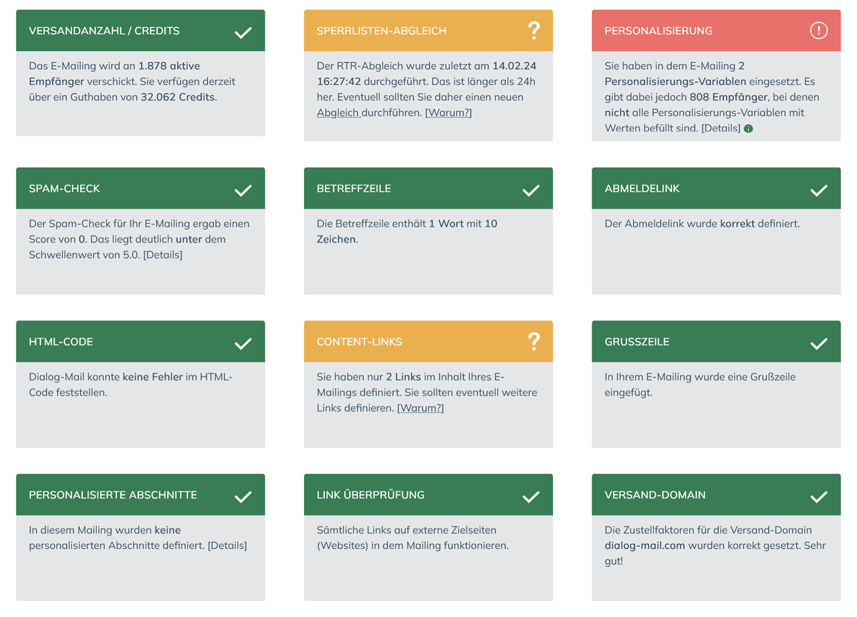Click the exclamation warning icon on Personalisierung

click(x=818, y=30)
